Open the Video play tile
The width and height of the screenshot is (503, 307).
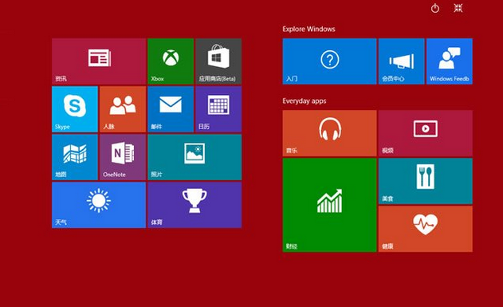tap(426, 133)
